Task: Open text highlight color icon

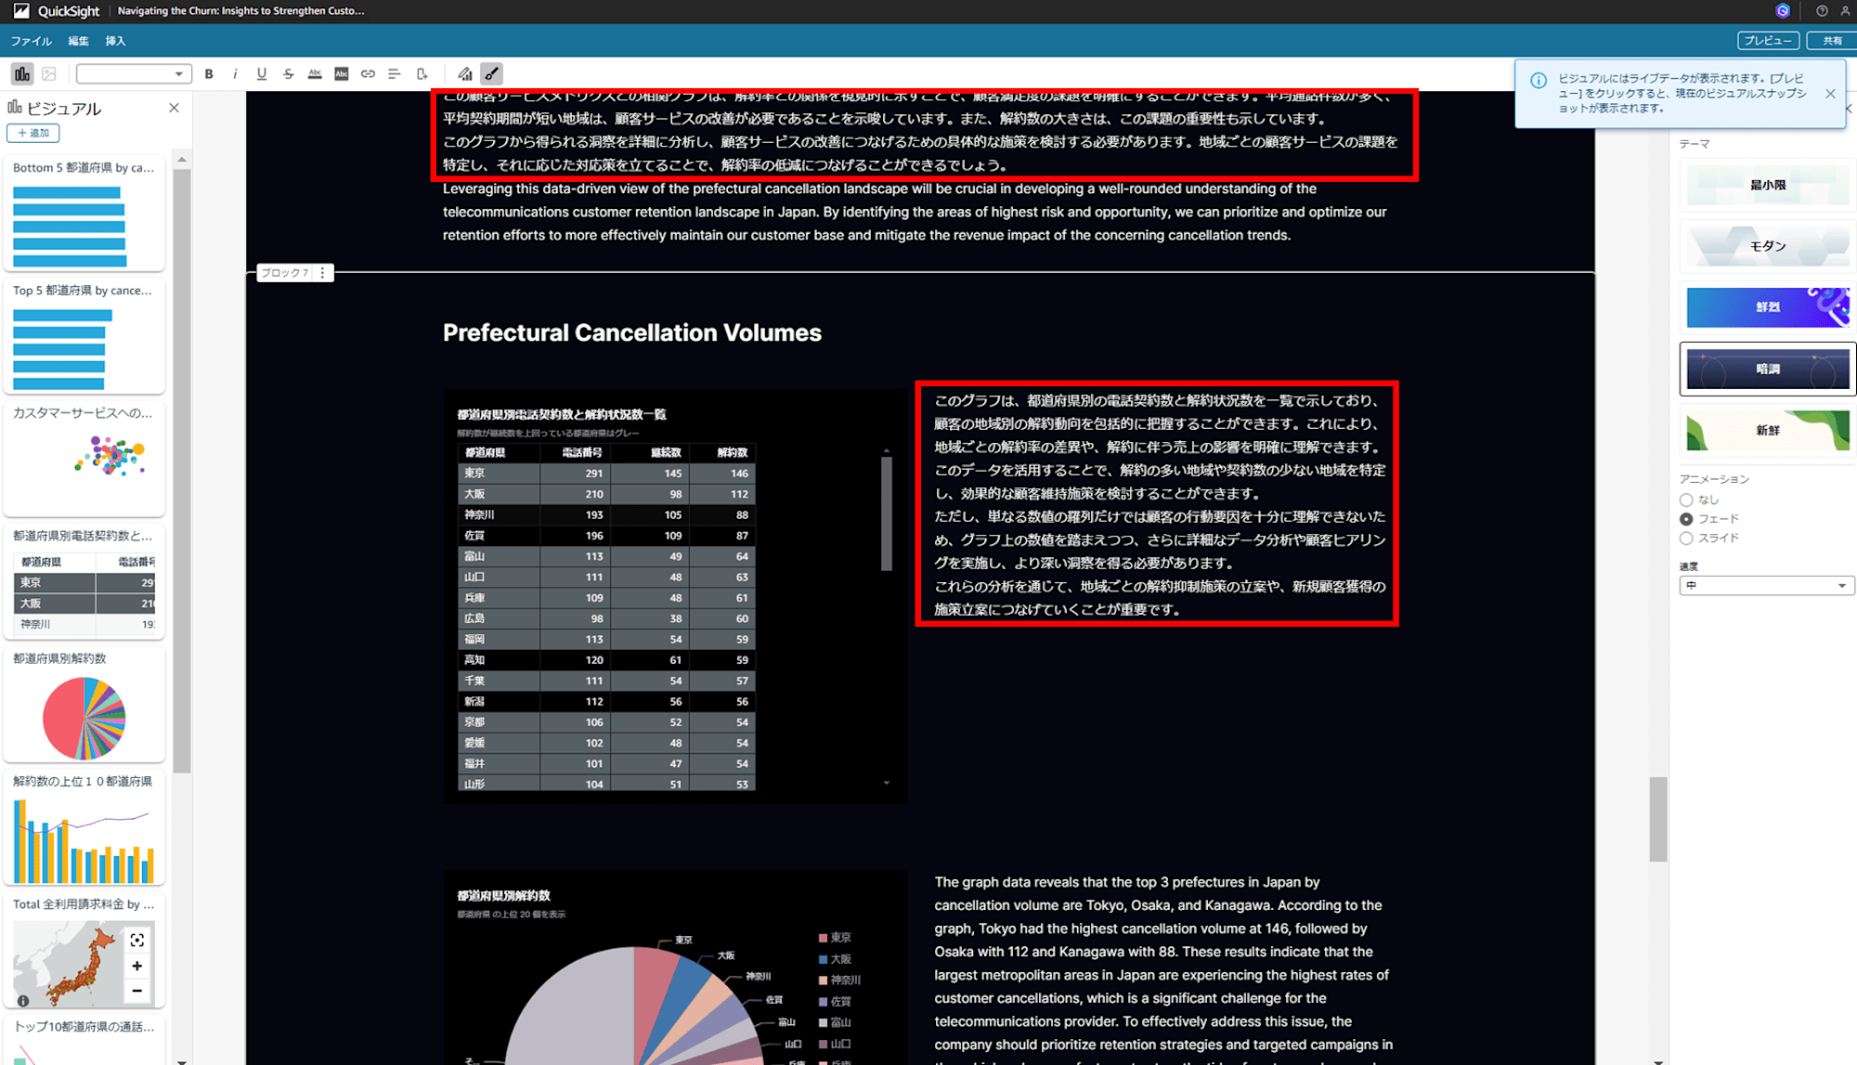Action: coord(342,73)
